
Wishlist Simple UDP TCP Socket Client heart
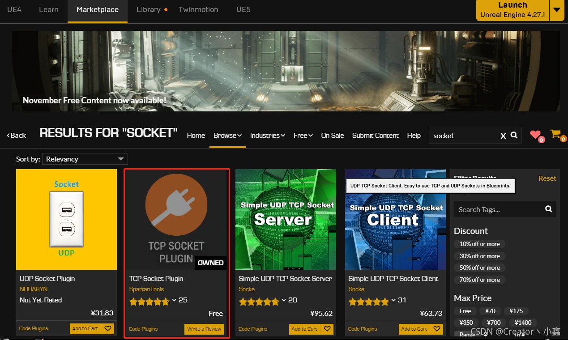437,329
